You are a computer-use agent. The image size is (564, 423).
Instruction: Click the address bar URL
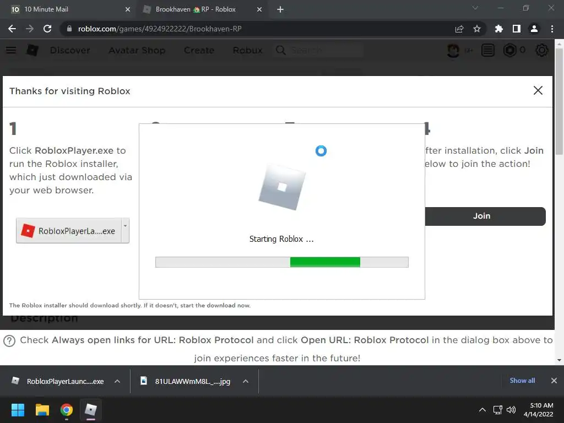(160, 29)
